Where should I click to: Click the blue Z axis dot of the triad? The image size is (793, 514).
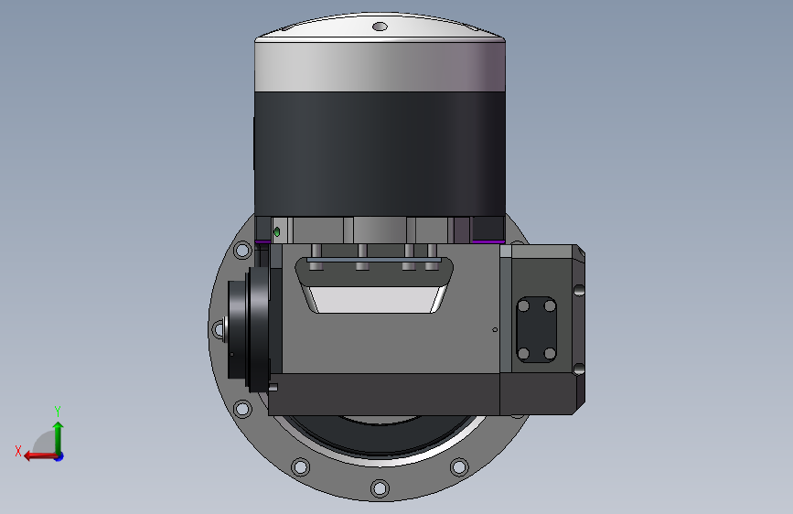[x=59, y=456]
